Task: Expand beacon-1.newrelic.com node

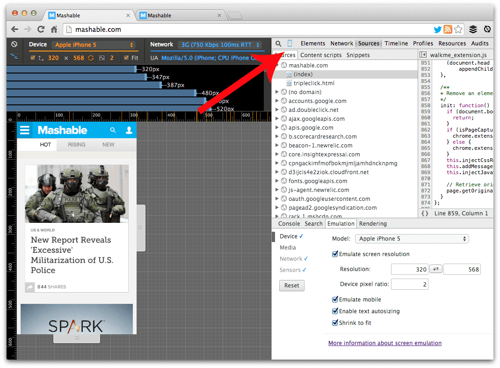Action: coord(277,145)
